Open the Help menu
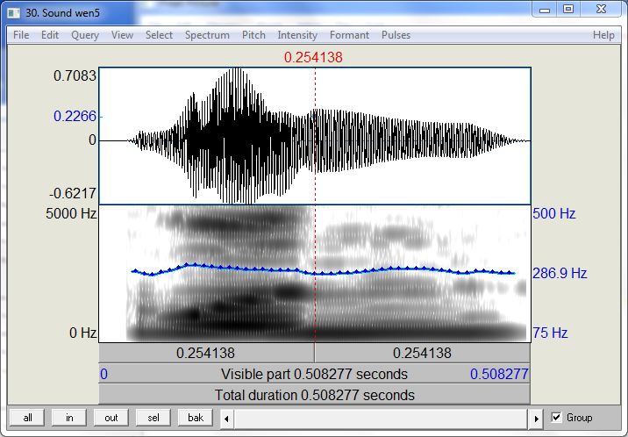628x437 pixels. coord(603,35)
